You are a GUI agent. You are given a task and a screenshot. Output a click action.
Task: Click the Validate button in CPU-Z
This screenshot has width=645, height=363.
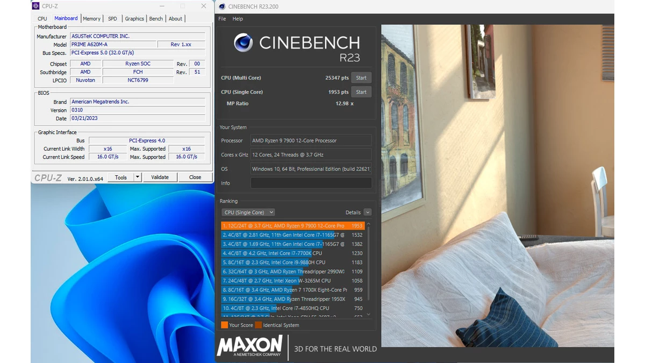click(160, 177)
